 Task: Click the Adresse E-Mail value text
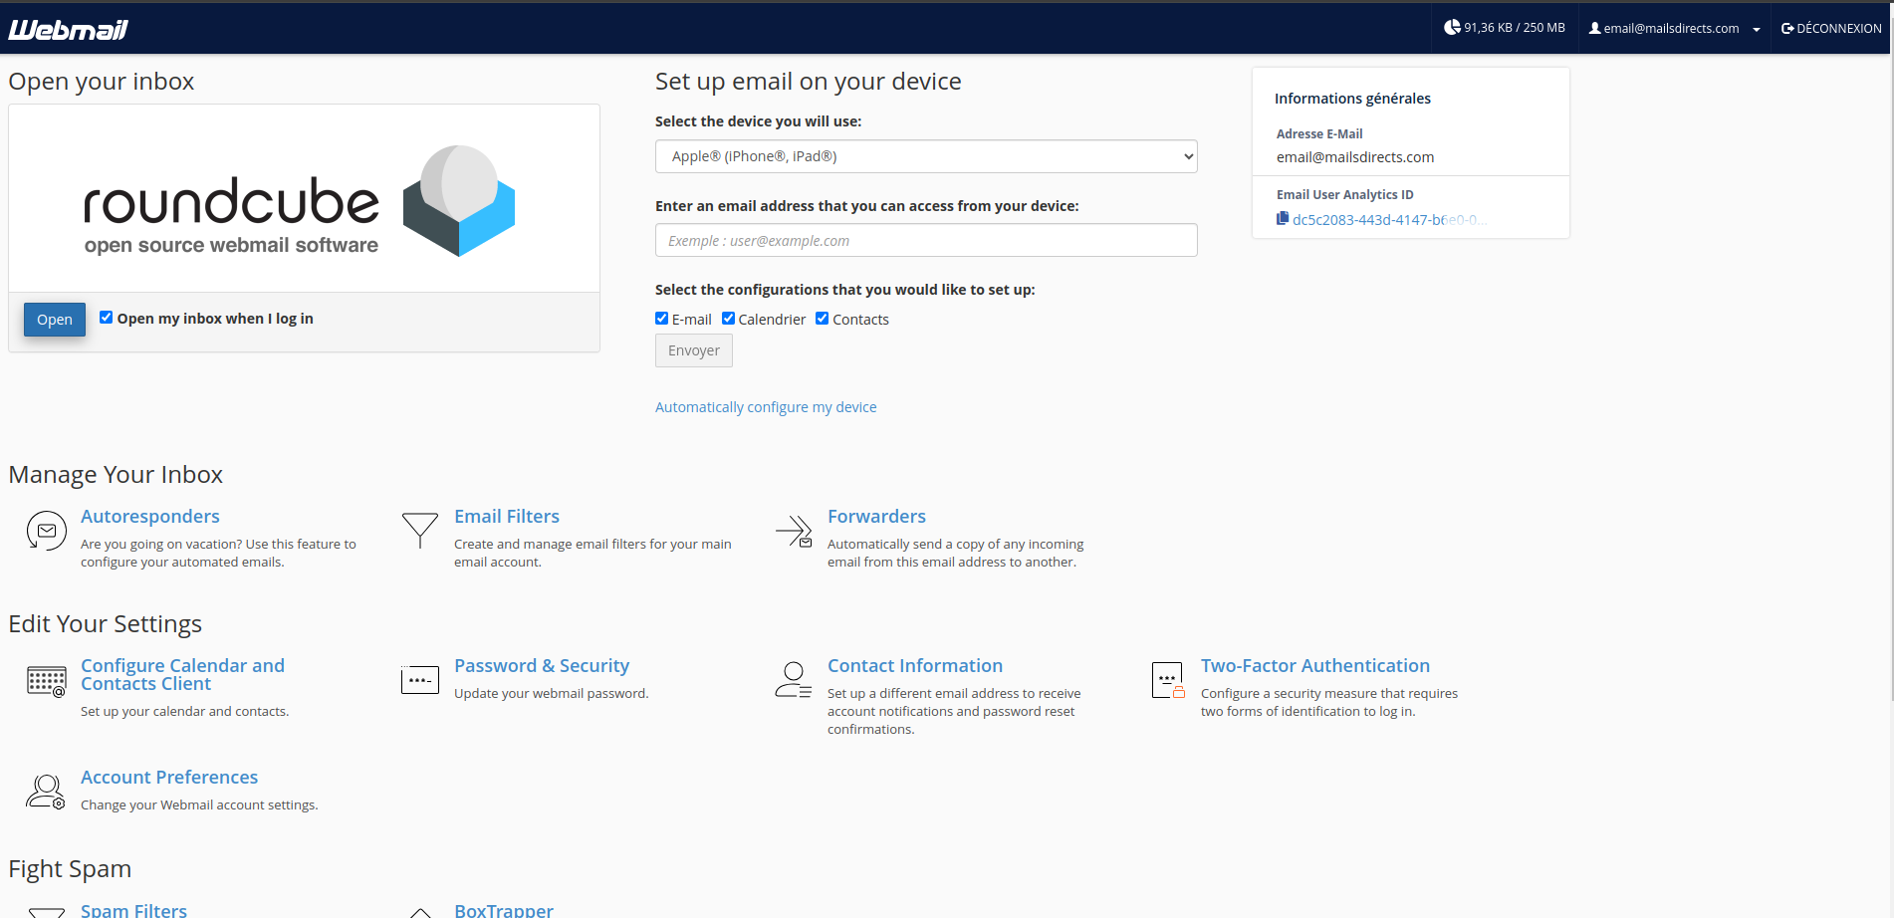pos(1355,157)
